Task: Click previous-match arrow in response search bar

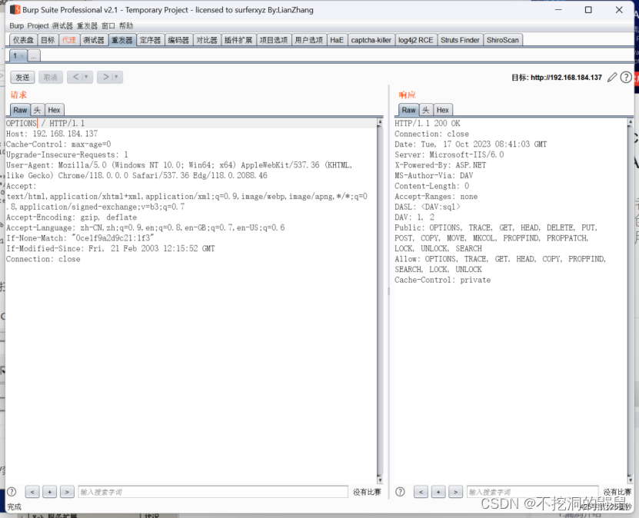Action: click(421, 492)
